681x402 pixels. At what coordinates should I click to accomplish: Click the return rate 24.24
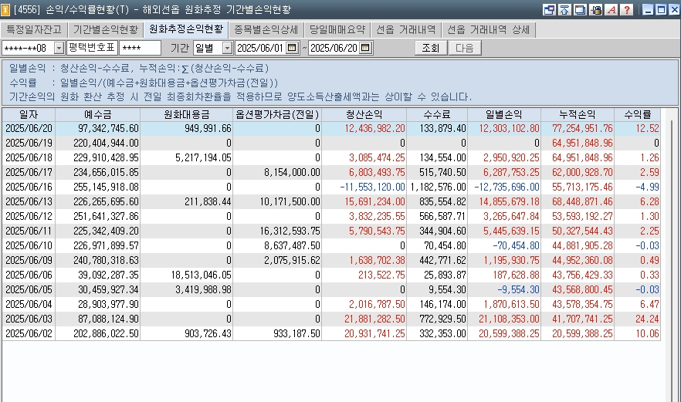[x=647, y=319]
